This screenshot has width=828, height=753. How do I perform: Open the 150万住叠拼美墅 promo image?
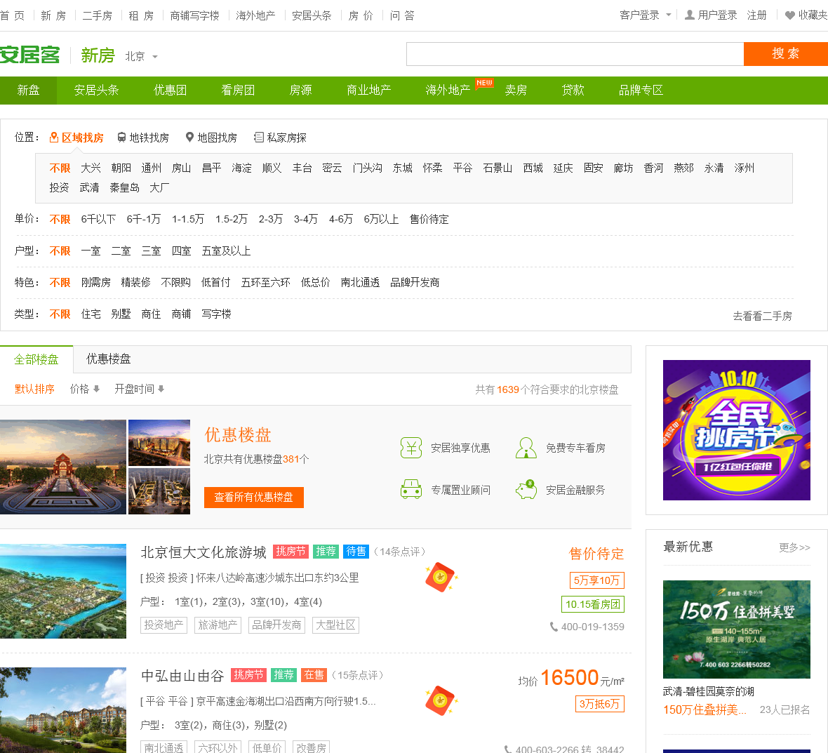pos(737,629)
